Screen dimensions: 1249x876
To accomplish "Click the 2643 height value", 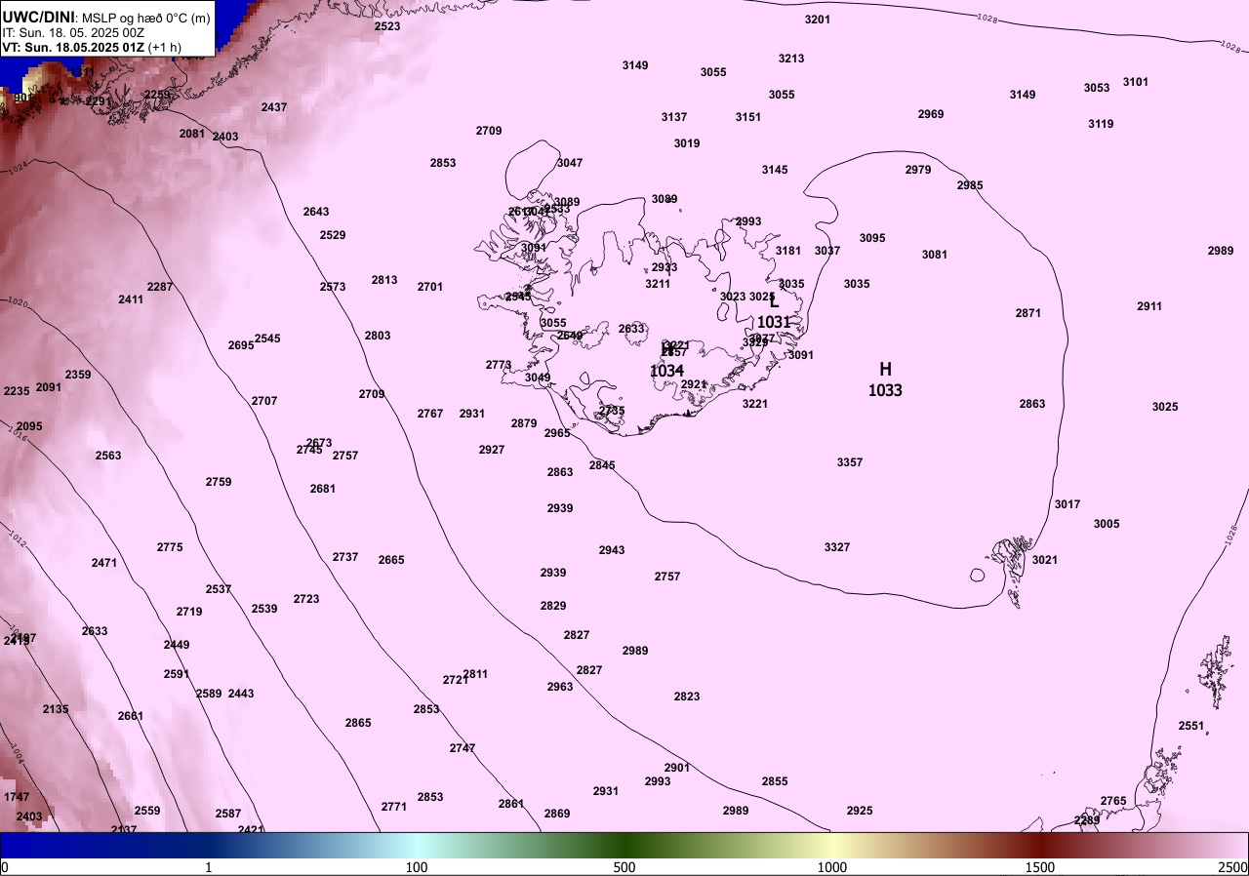I will 316,212.
